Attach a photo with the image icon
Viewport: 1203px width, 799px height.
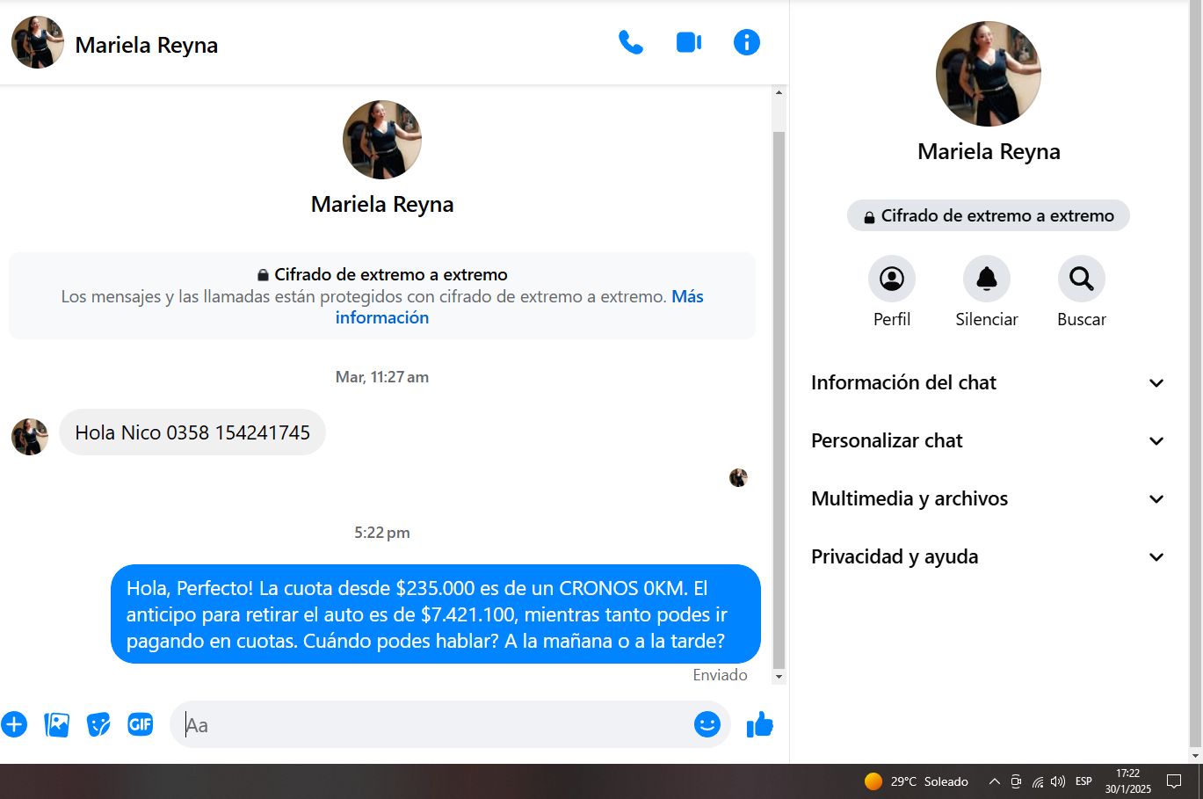56,724
